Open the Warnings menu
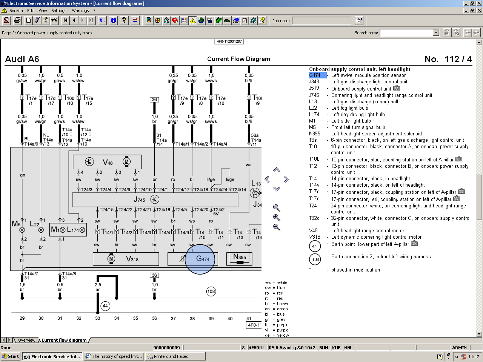 (x=80, y=11)
